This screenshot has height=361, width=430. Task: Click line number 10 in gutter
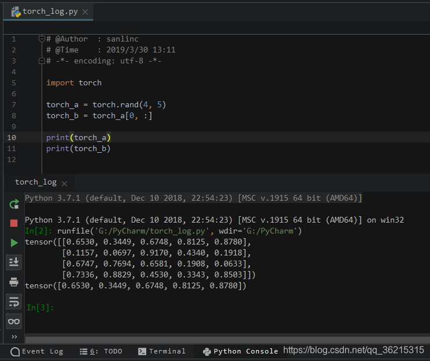coord(12,138)
